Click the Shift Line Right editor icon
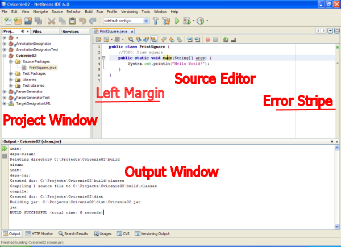Viewport: 341px width, 247px height. click(197, 39)
